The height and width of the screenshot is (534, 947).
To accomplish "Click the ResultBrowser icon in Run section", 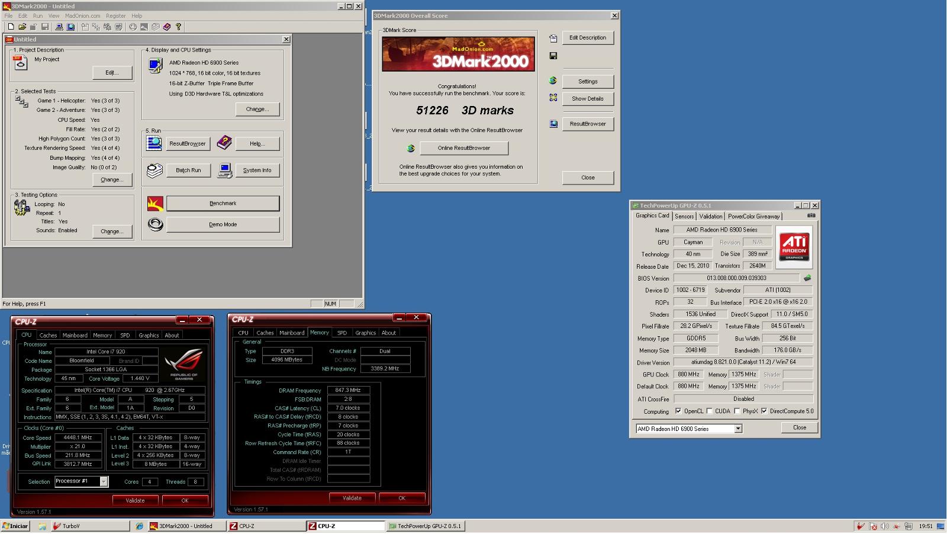I will [154, 143].
